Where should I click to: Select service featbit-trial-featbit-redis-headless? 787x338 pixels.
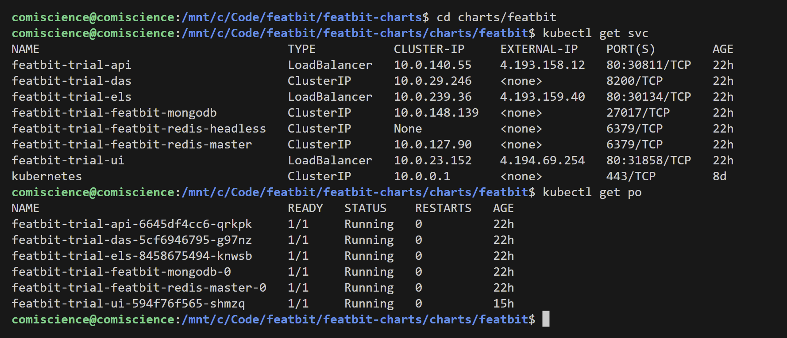pos(139,129)
